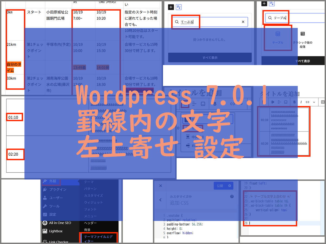Select 背景 in the 外観 submenu
The height and width of the screenshot is (244, 326).
tap(87, 230)
